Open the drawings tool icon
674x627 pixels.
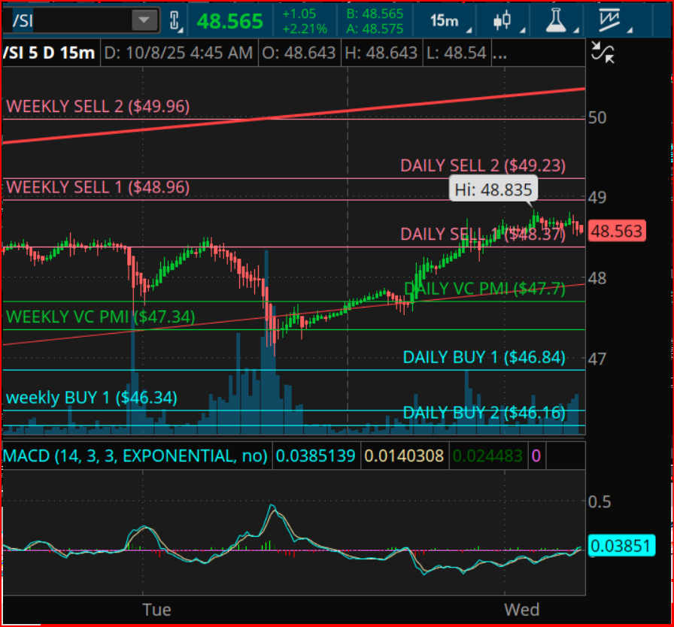615,20
